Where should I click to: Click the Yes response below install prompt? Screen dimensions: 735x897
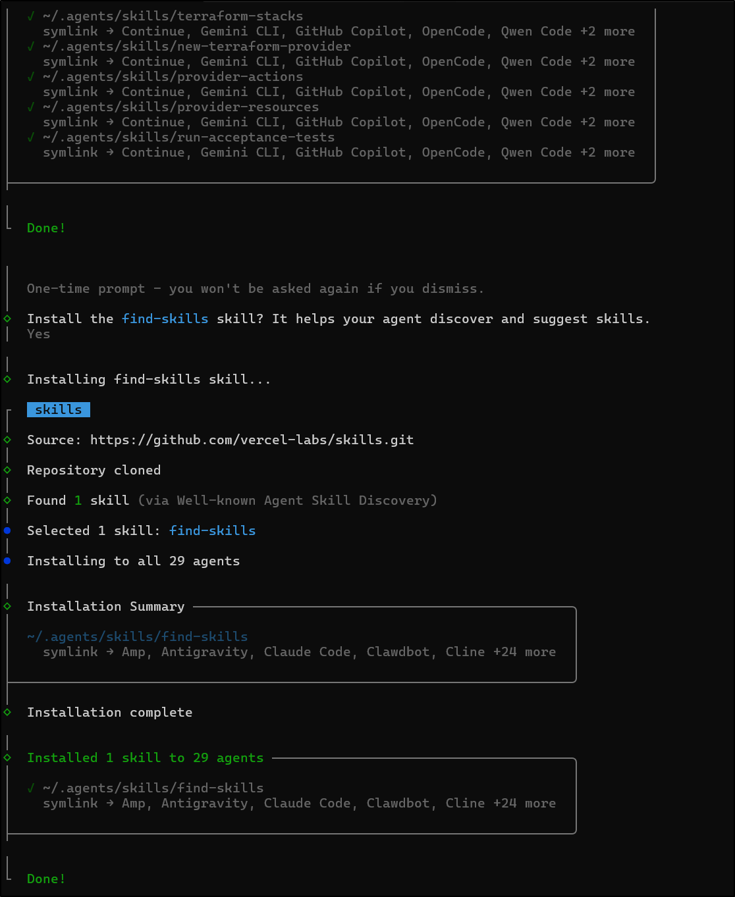tap(38, 334)
